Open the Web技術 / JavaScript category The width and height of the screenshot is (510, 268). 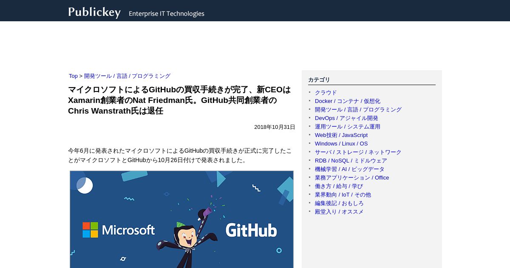pos(341,135)
